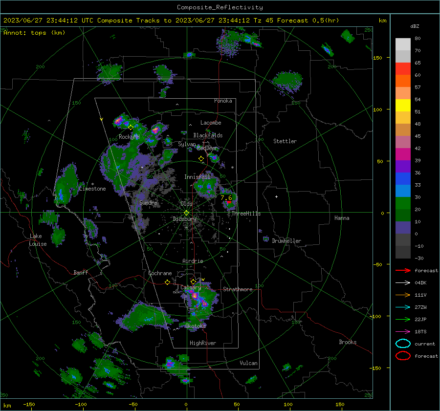440x411 pixels.
Task: Click the yellow diamond marker above Calgary
Action: coord(193,281)
